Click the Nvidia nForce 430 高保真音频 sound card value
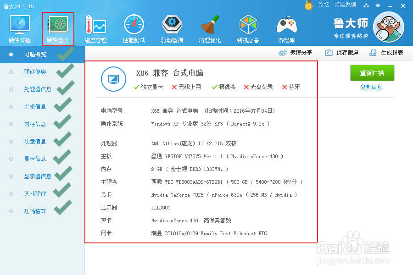The image size is (413, 275). click(191, 220)
